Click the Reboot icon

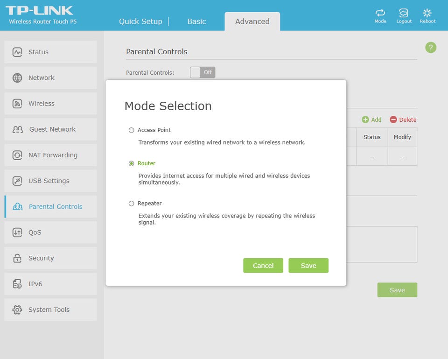427,13
